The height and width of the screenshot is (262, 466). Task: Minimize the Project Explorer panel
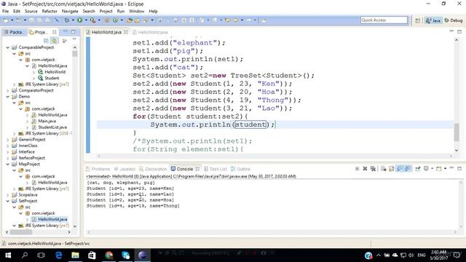pyautogui.click(x=66, y=31)
